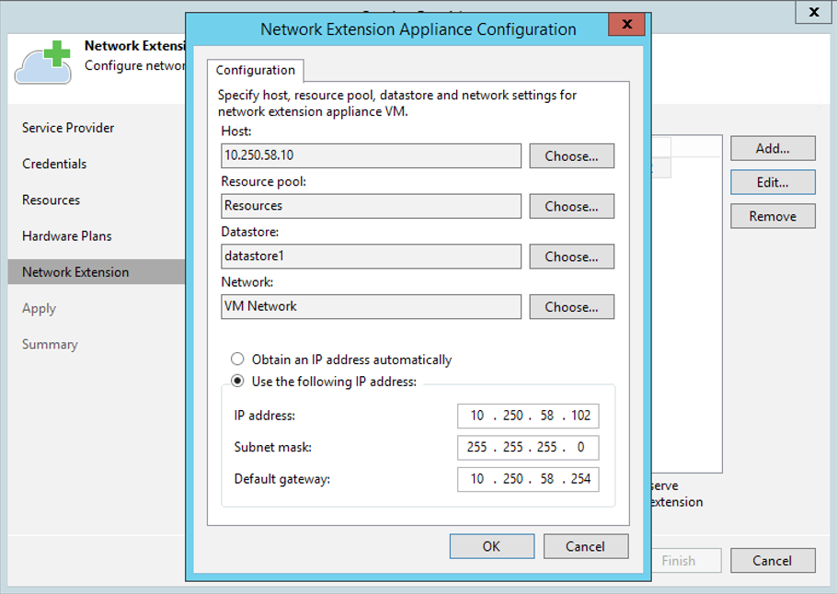Click the Subnet mask field 255.255.255.0

tap(528, 447)
